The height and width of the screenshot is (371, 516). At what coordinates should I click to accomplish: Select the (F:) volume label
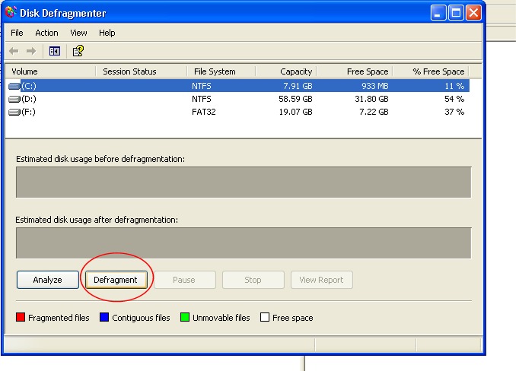(28, 112)
